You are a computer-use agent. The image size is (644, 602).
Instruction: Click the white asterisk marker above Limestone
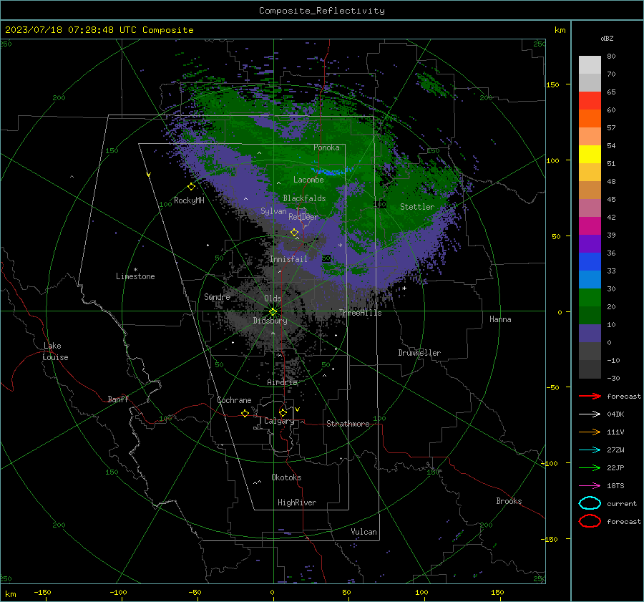(x=135, y=270)
